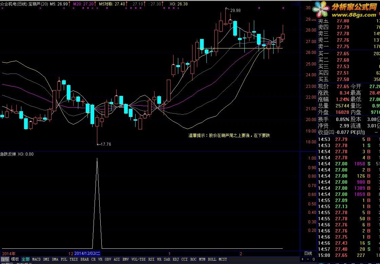The width and height of the screenshot is (380, 264).
Task: Switch to the BOLL indicator
Action: (212, 259)
